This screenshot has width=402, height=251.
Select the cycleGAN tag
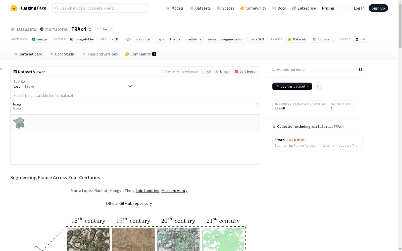[257, 39]
